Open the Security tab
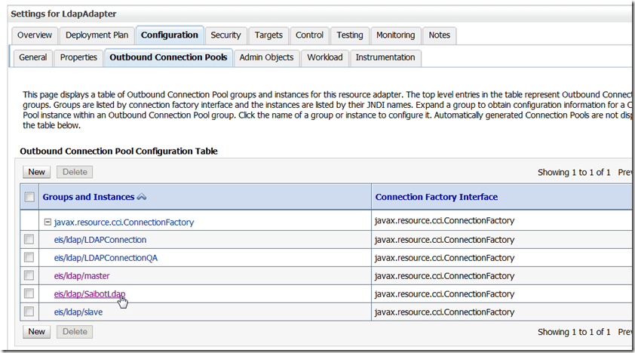635x353 pixels. tap(225, 35)
